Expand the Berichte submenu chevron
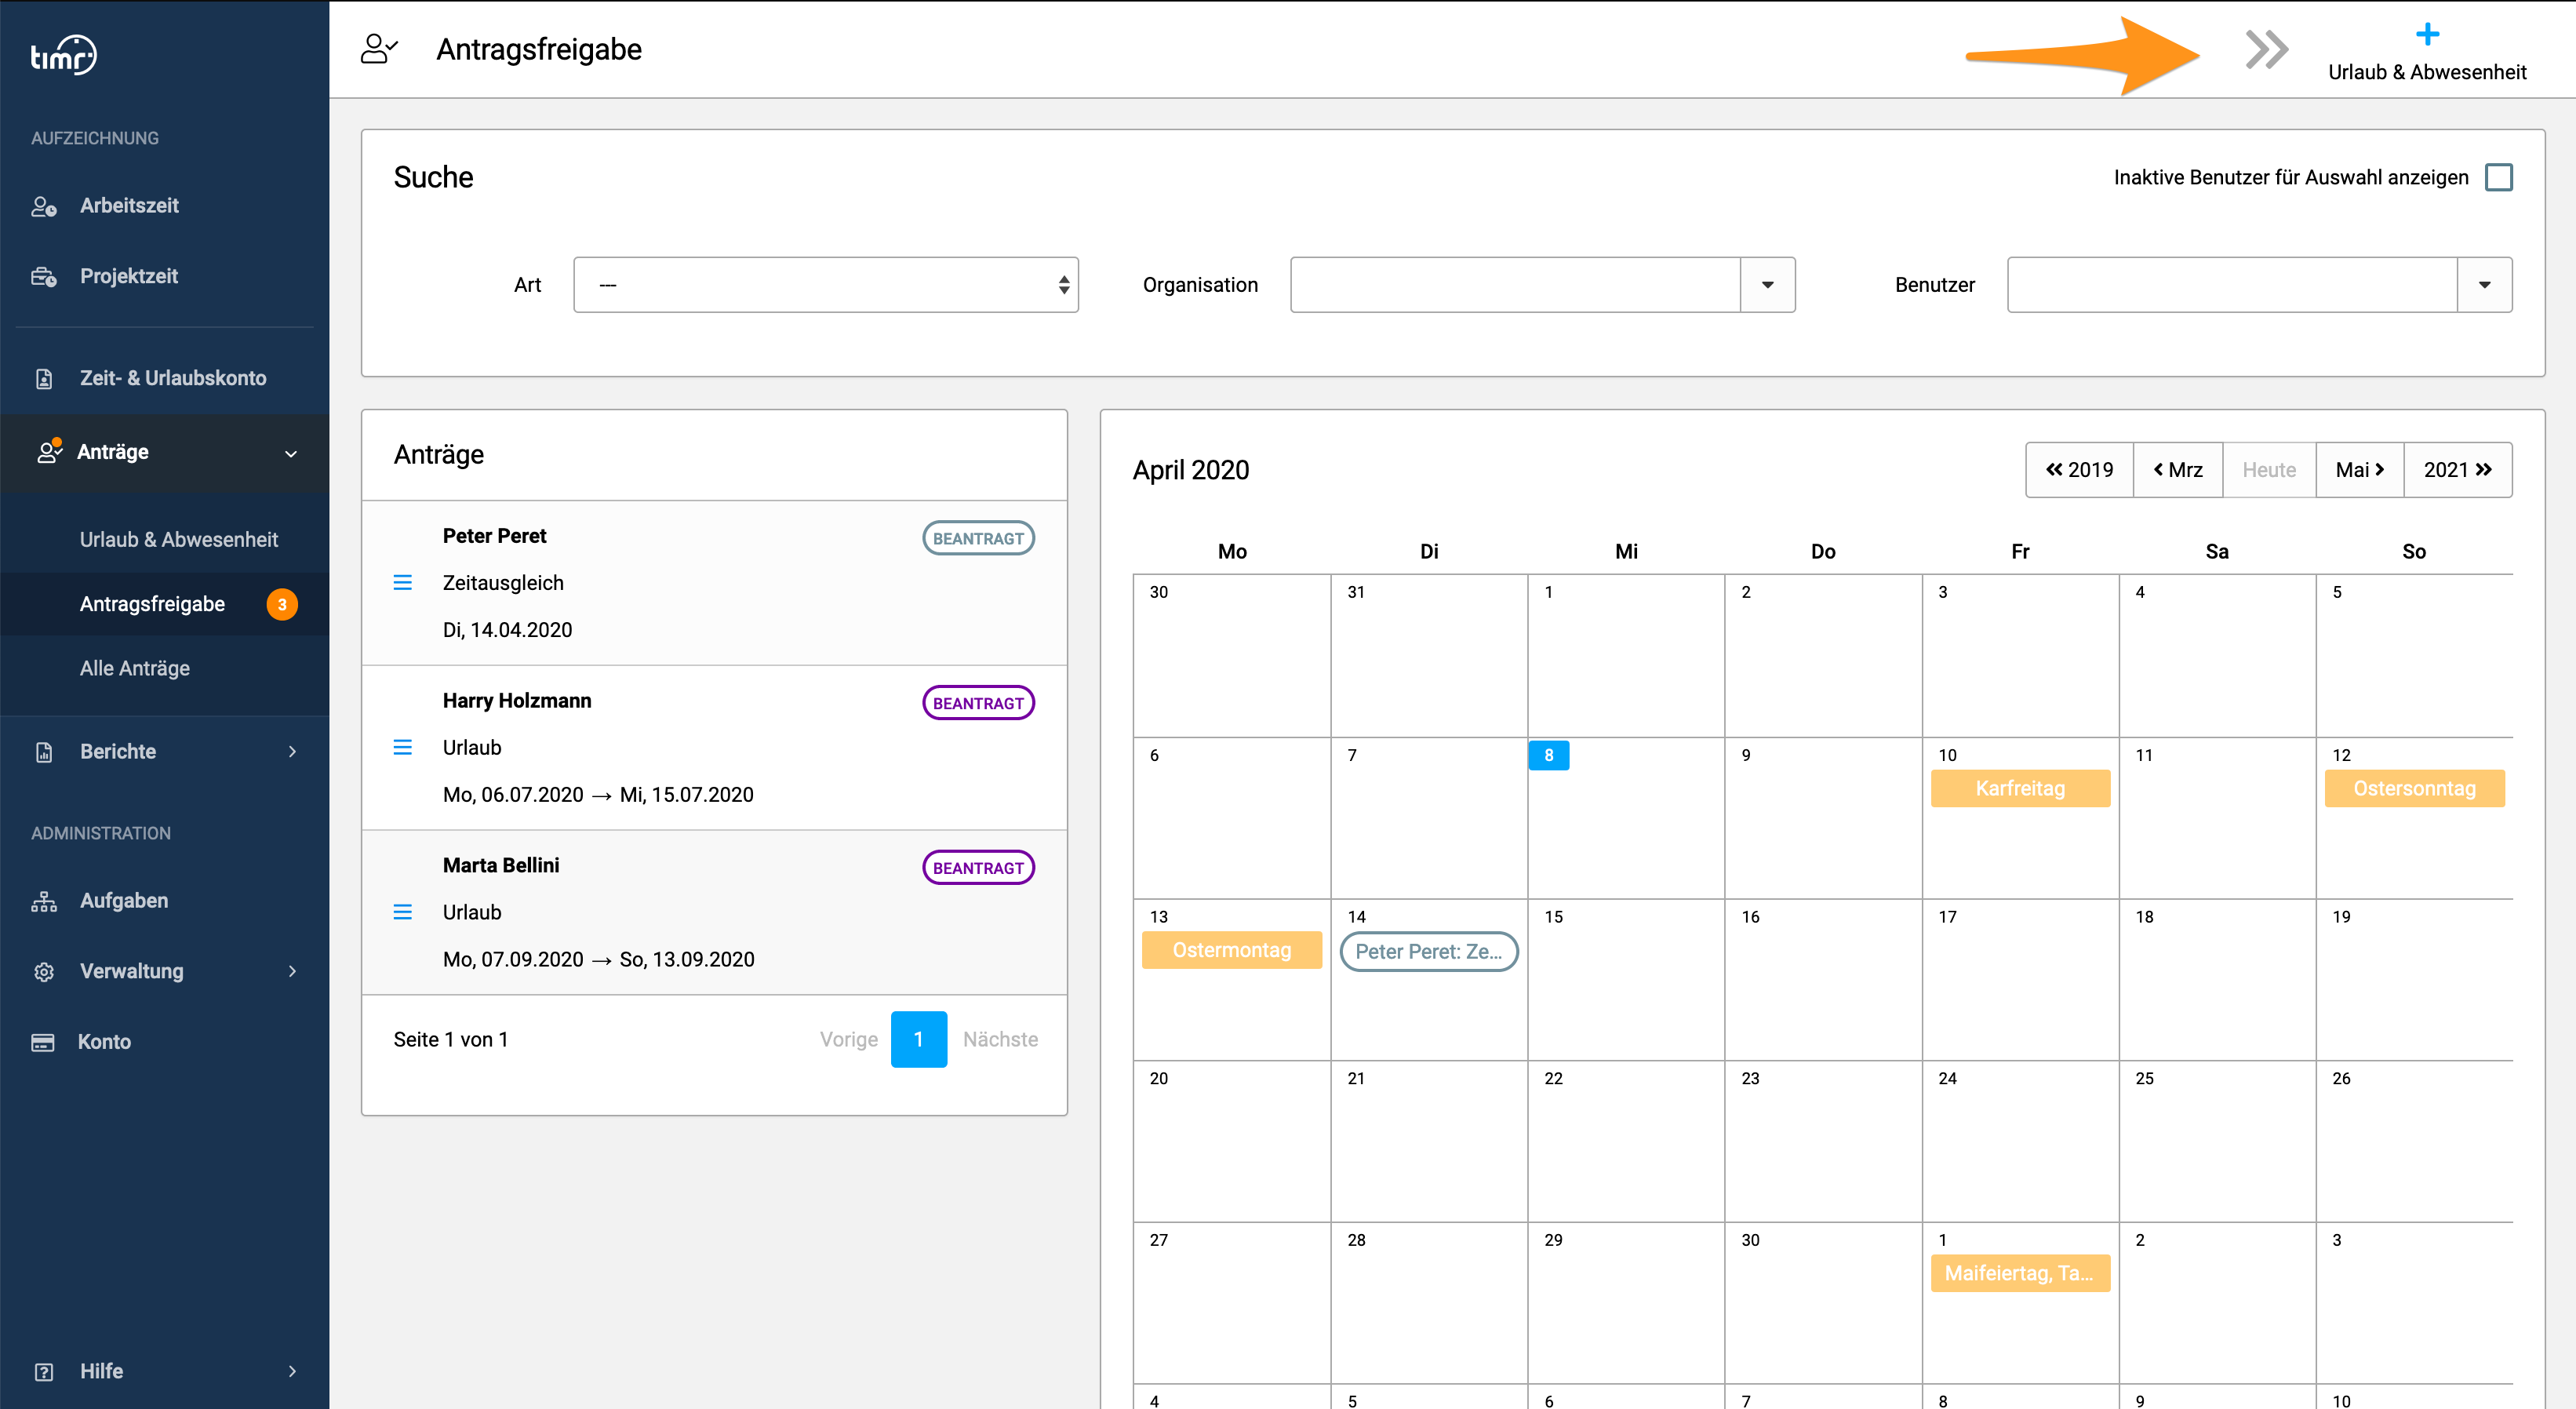 click(292, 752)
